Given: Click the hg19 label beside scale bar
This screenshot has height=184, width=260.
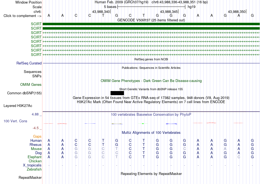Looking at the screenshot, I should 192,7.
